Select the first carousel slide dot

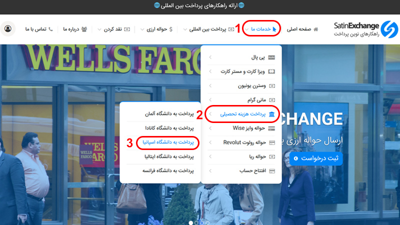(190, 222)
